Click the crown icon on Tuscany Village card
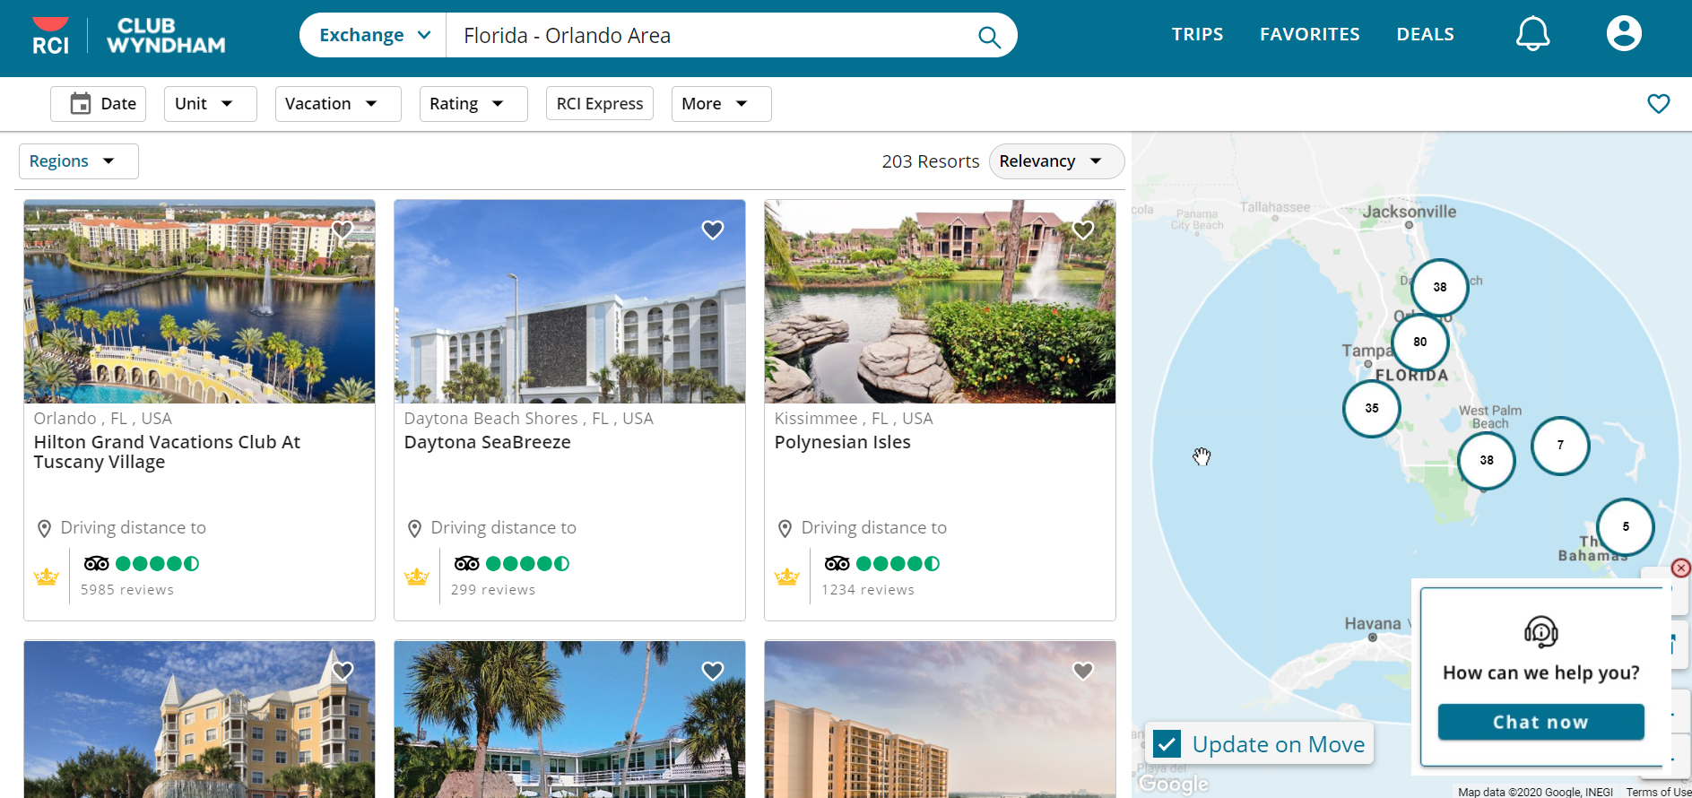Viewport: 1692px width, 798px height. coord(47,577)
